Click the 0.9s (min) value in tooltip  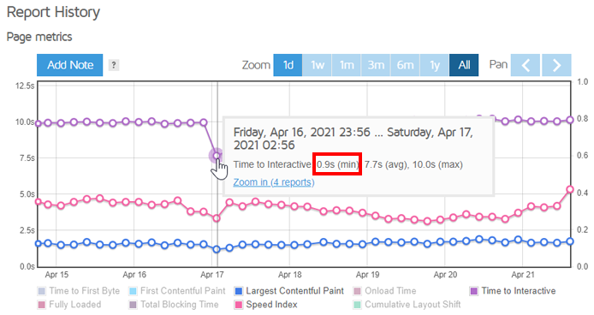337,164
